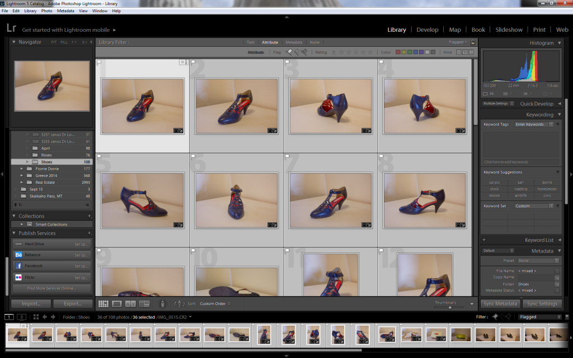Switch to Loupe view in toolbar
Viewport: 573px width, 358px height.
117,304
